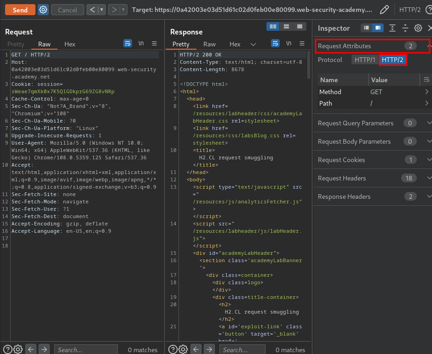Open Response search settings gear
Image resolution: width=432 pixels, height=354 pixels.
coord(183,349)
